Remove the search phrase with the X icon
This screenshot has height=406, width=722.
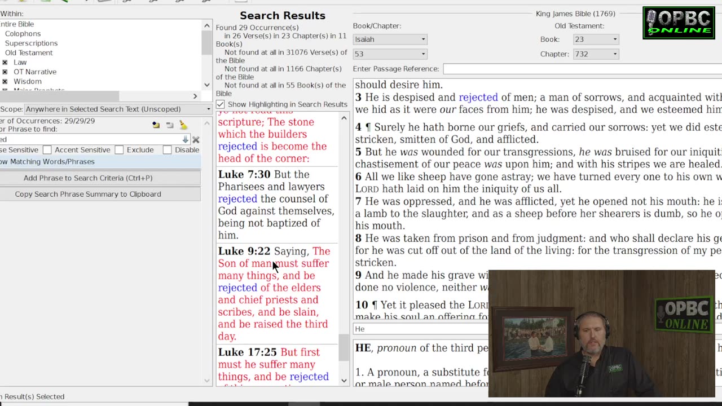196,139
